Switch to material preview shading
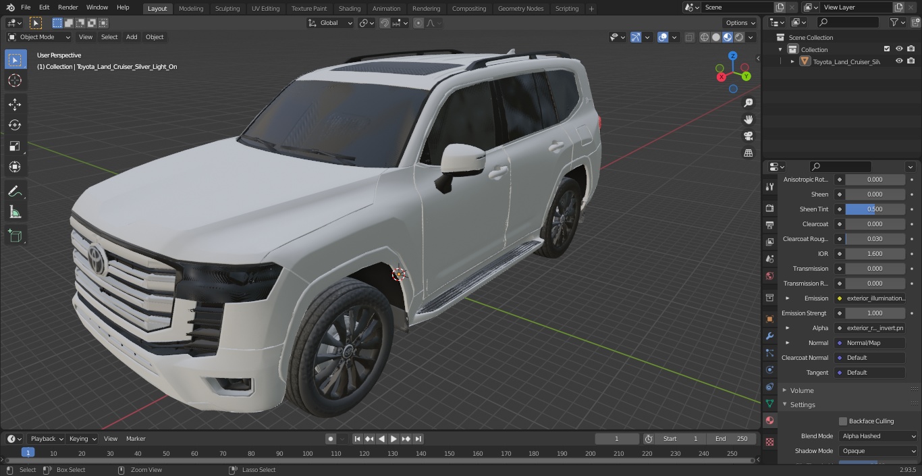Viewport: 922px width, 476px height. coord(728,37)
